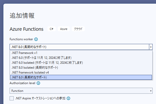Click the クラウド tag badge
This screenshot has height=104, width=156.
(x=78, y=29)
